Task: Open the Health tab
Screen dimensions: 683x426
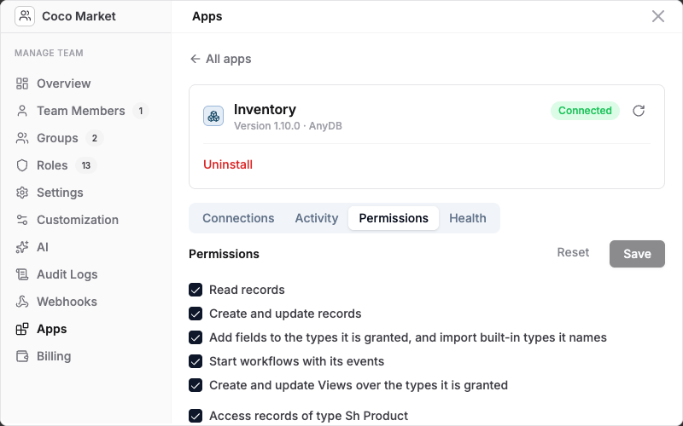Action: tap(468, 218)
